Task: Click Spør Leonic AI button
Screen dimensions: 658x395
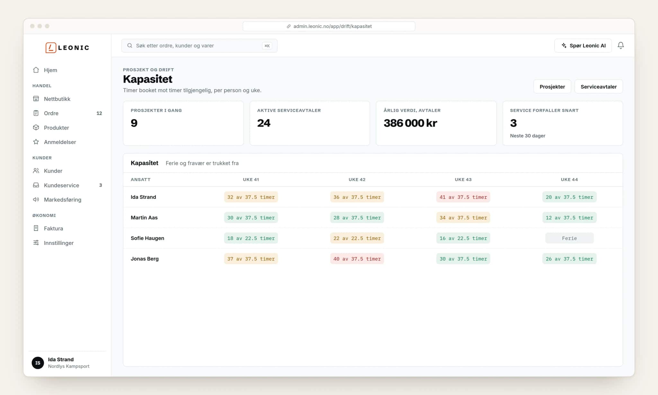Action: pos(583,46)
